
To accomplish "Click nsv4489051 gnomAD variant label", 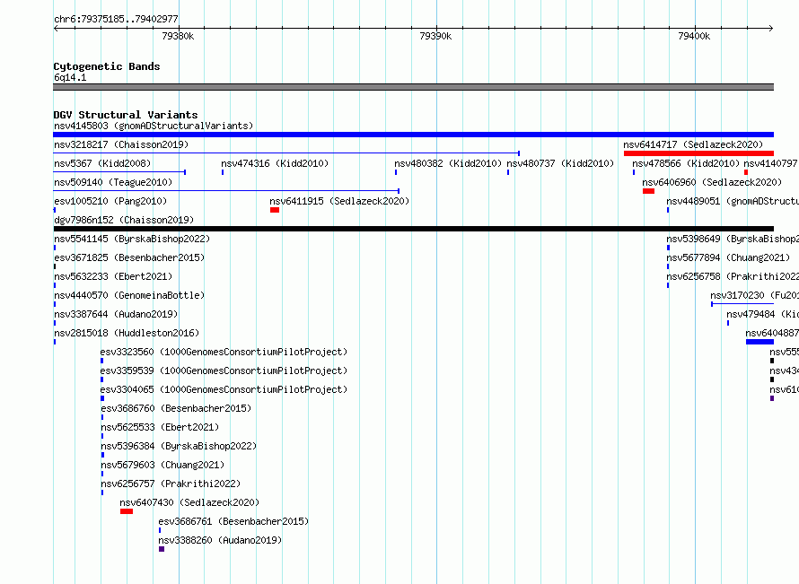I will coord(733,201).
